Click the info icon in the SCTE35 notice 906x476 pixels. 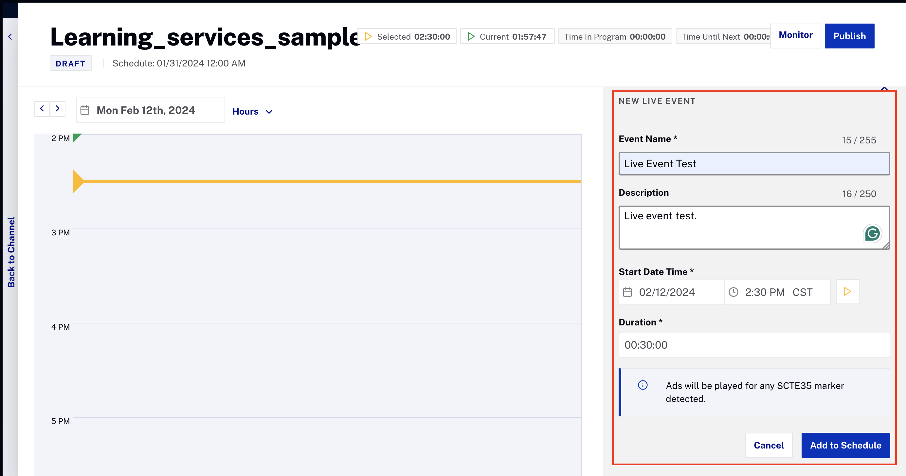(642, 385)
